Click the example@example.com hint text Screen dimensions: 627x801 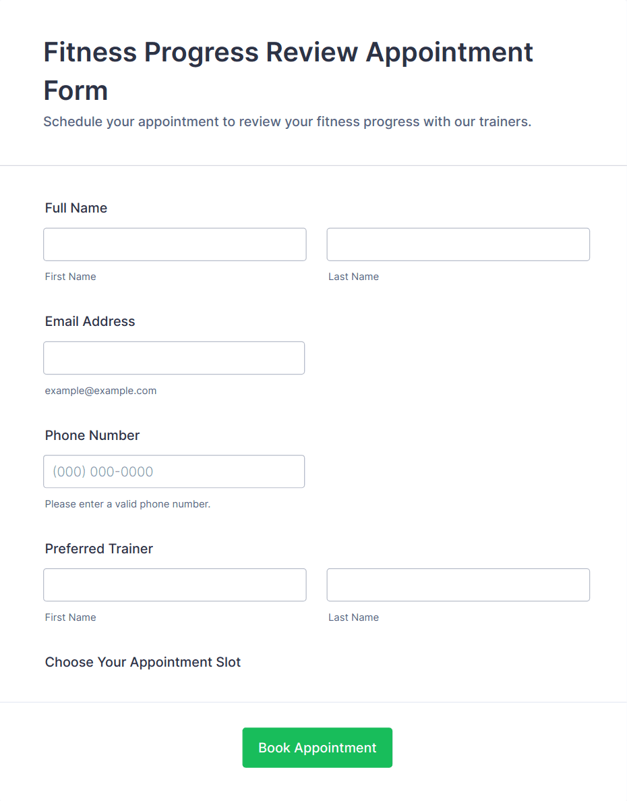coord(100,391)
